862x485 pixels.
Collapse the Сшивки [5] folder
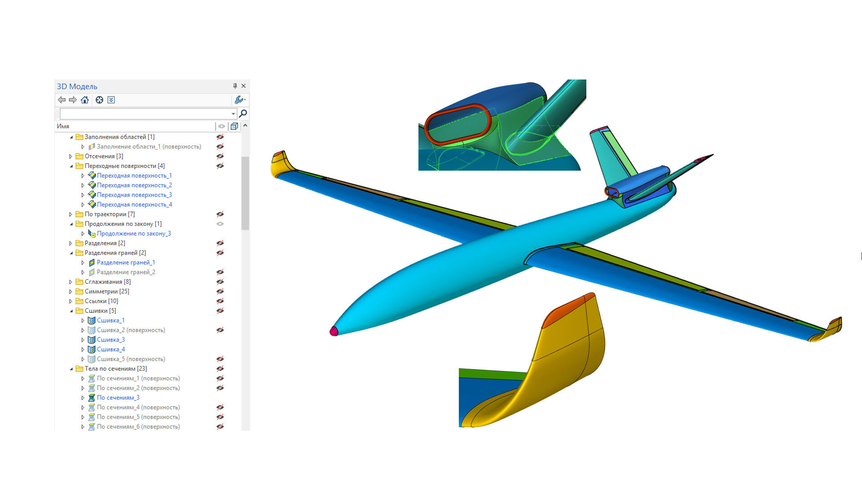(71, 311)
